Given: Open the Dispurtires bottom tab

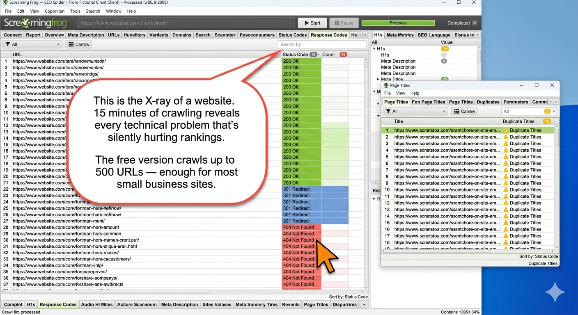Looking at the screenshot, I should point(344,304).
